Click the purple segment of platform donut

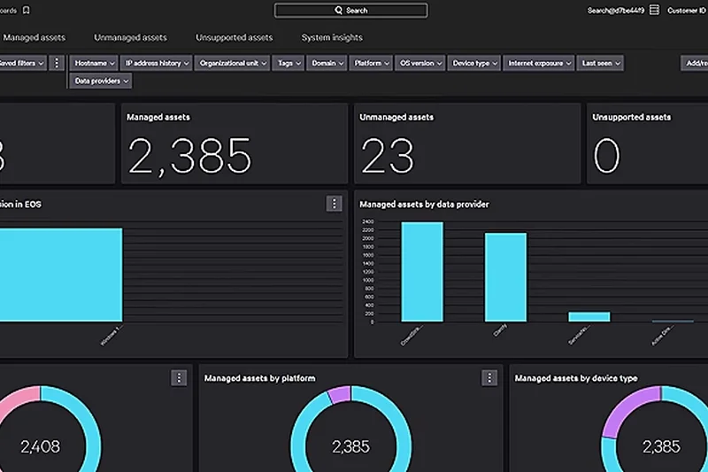point(339,394)
